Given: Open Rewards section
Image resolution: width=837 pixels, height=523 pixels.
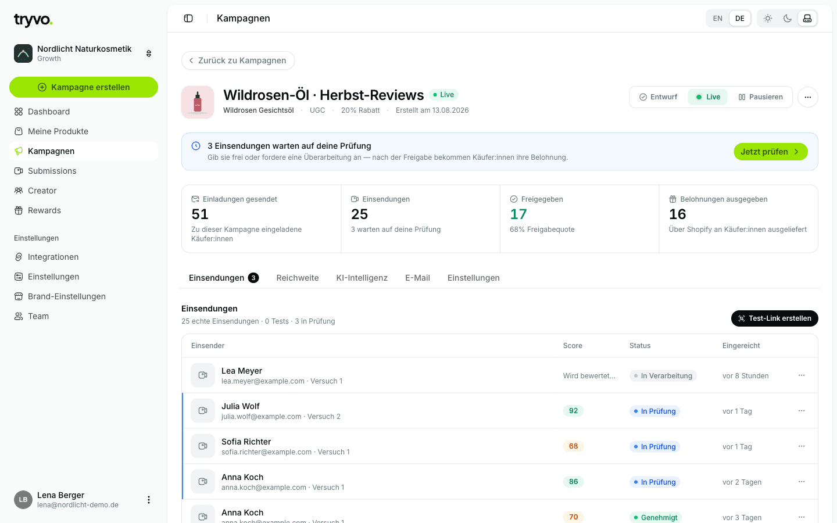Looking at the screenshot, I should coord(84,210).
